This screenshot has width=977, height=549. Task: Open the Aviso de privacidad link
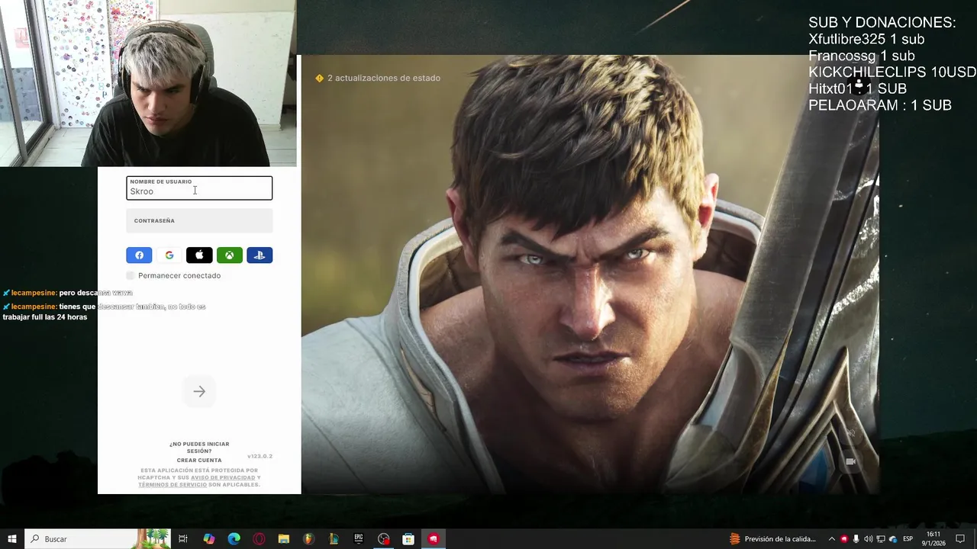pos(223,477)
